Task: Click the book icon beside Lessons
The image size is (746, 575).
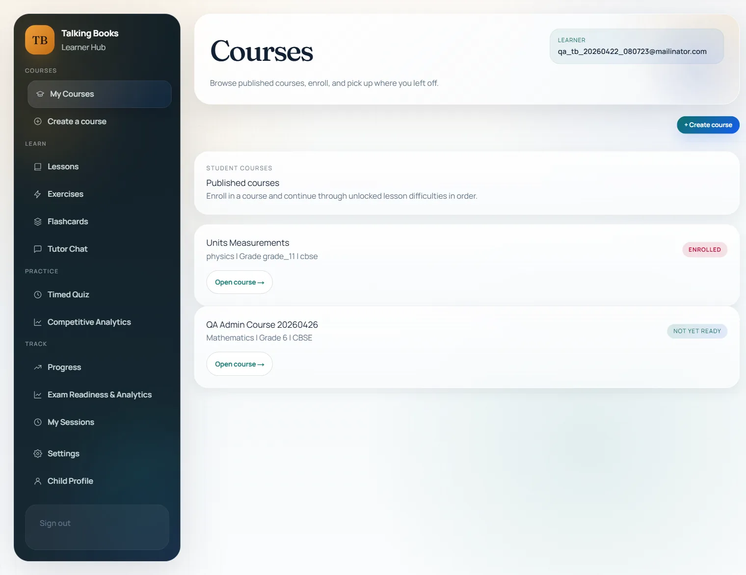Action: click(38, 167)
